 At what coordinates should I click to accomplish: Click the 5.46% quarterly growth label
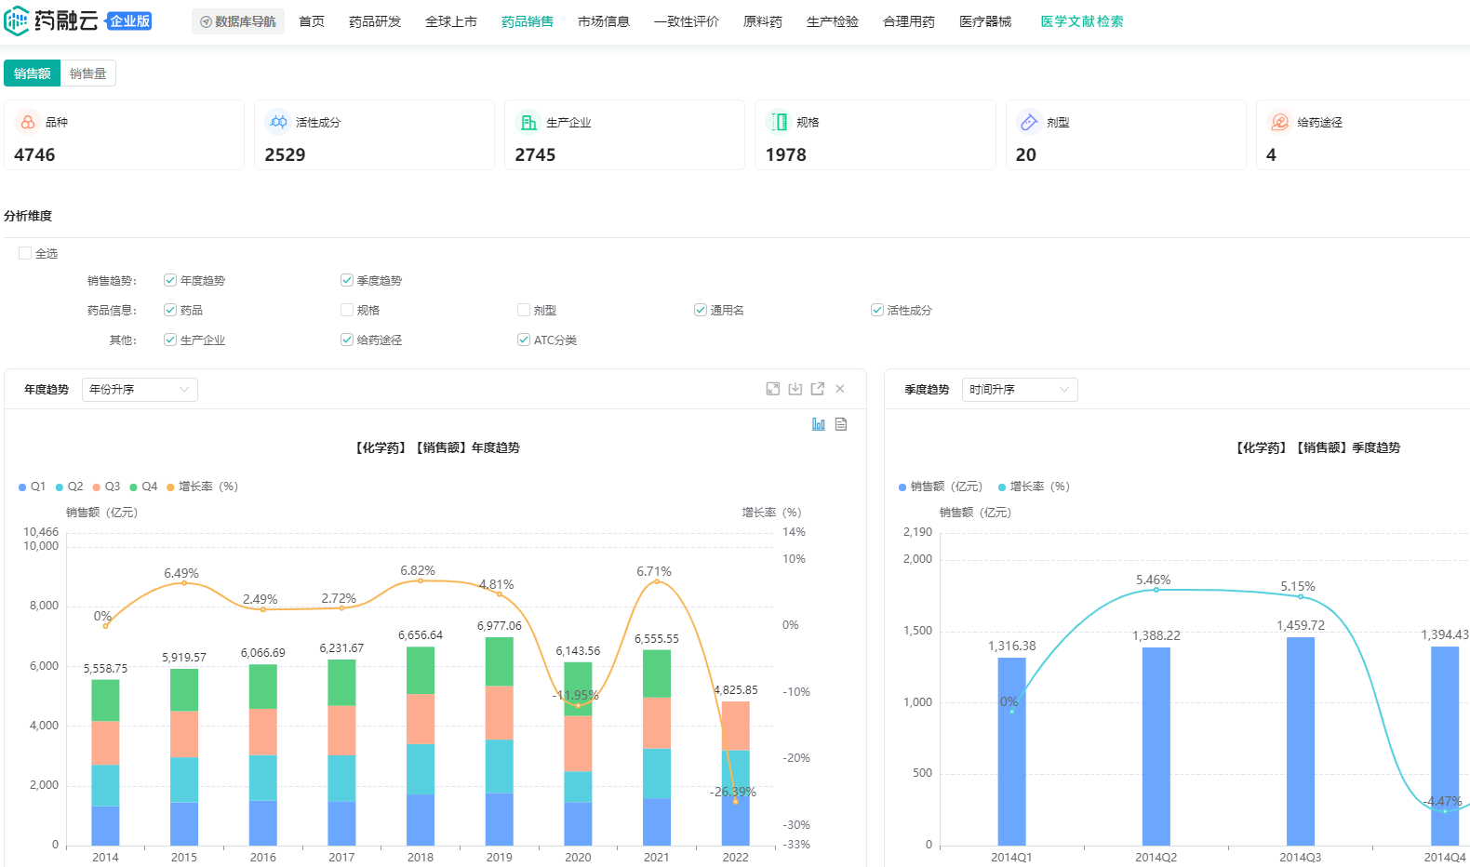tap(1154, 580)
